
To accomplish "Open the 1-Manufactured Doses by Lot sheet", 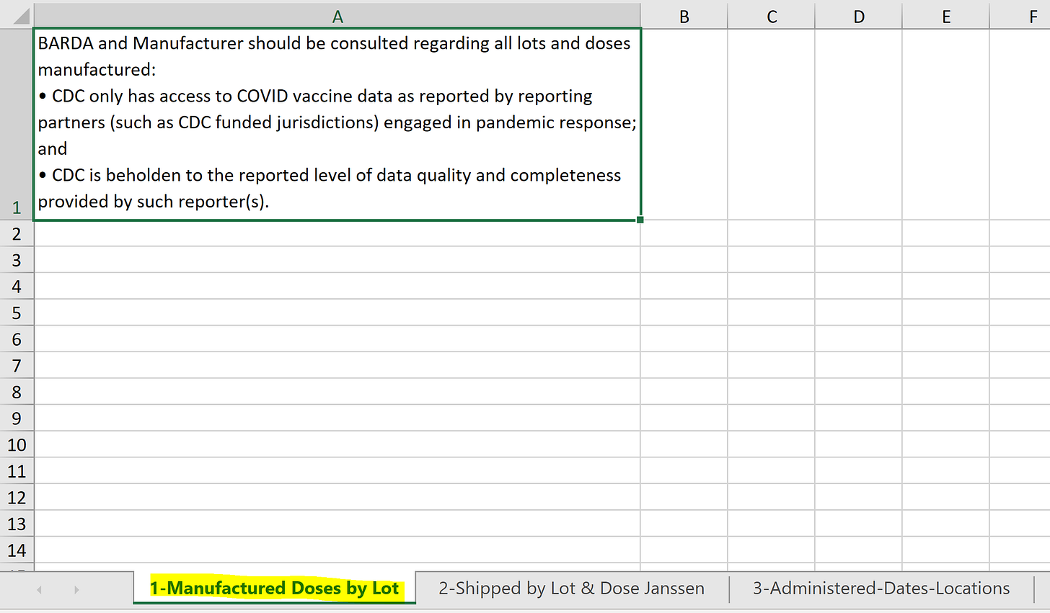I will click(x=274, y=589).
